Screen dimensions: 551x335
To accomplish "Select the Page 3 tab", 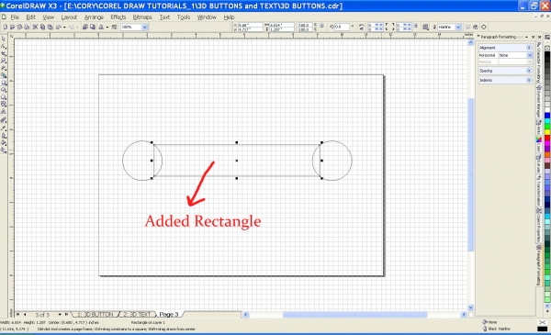I will click(x=169, y=314).
